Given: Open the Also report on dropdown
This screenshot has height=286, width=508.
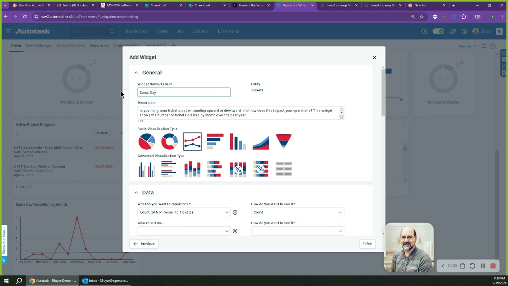Looking at the screenshot, I should tap(184, 231).
